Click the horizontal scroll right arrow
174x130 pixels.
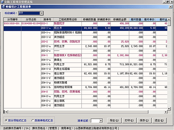[x=166, y=112]
